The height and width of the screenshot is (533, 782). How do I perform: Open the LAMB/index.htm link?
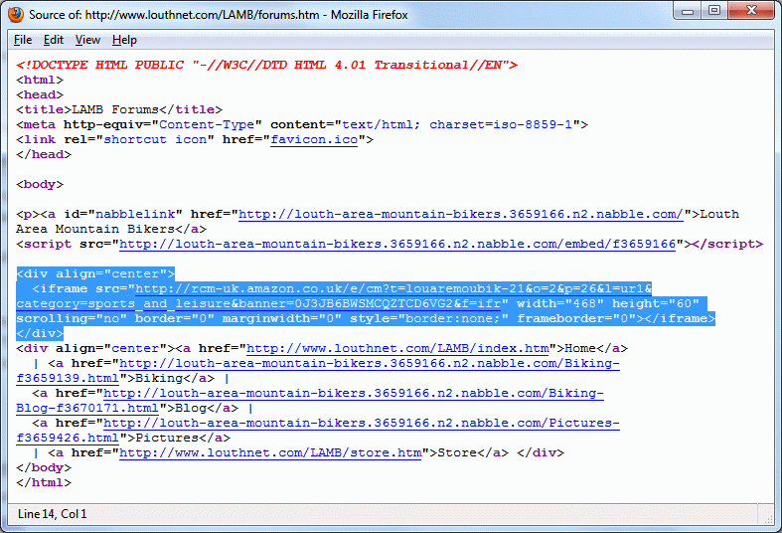(x=397, y=348)
